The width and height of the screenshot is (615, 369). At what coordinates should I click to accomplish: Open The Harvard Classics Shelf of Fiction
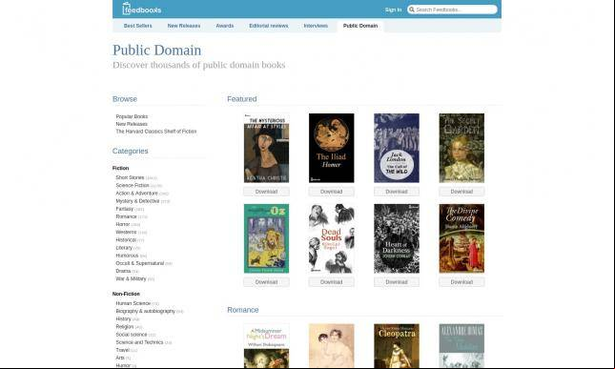click(x=156, y=132)
